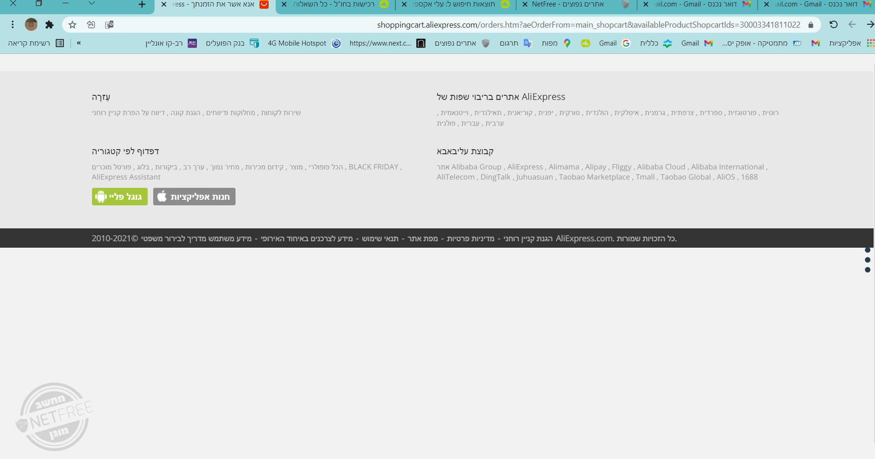Open the בנק הפועלים bookmark
875x459 pixels.
[232, 43]
